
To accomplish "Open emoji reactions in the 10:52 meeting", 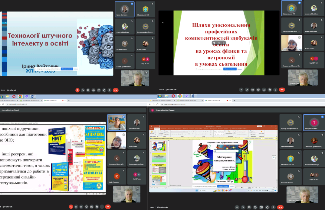I will (x=258, y=90).
